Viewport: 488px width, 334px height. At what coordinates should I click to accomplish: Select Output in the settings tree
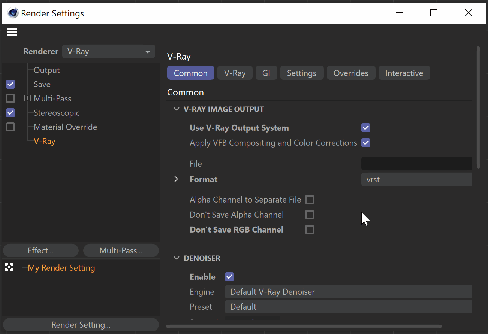click(47, 70)
